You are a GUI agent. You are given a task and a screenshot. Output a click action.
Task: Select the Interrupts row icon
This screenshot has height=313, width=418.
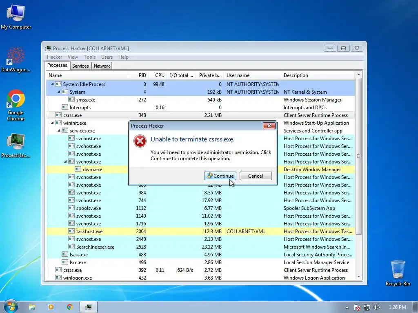(x=65, y=107)
